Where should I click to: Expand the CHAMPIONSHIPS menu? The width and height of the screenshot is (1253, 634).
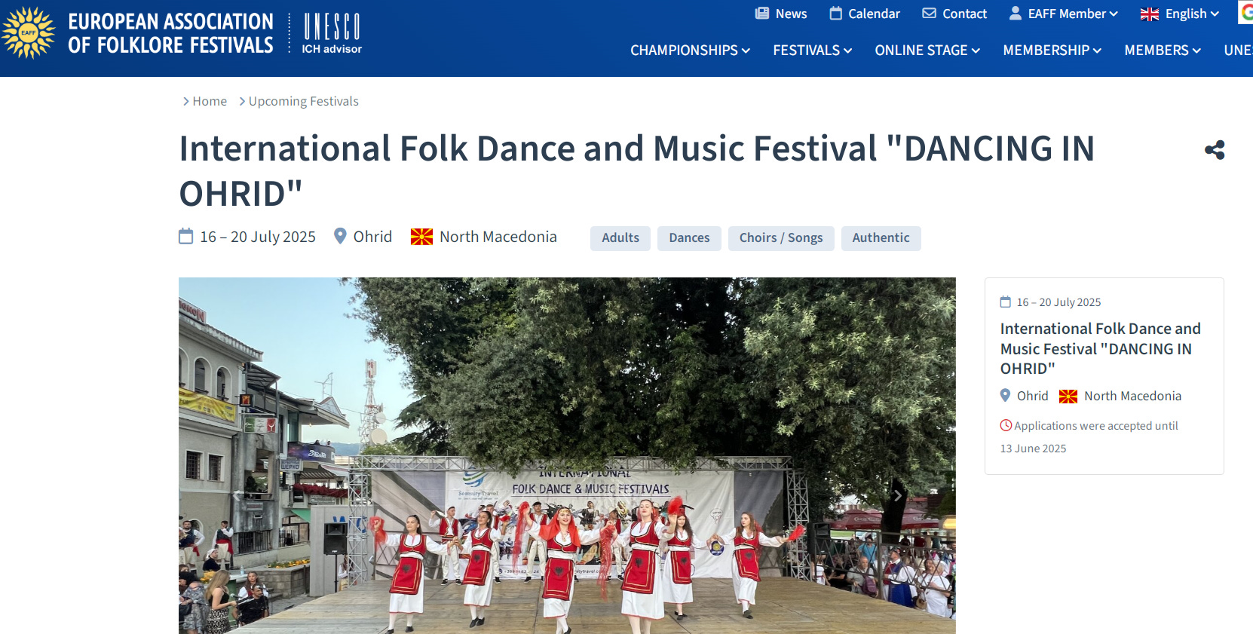[690, 51]
